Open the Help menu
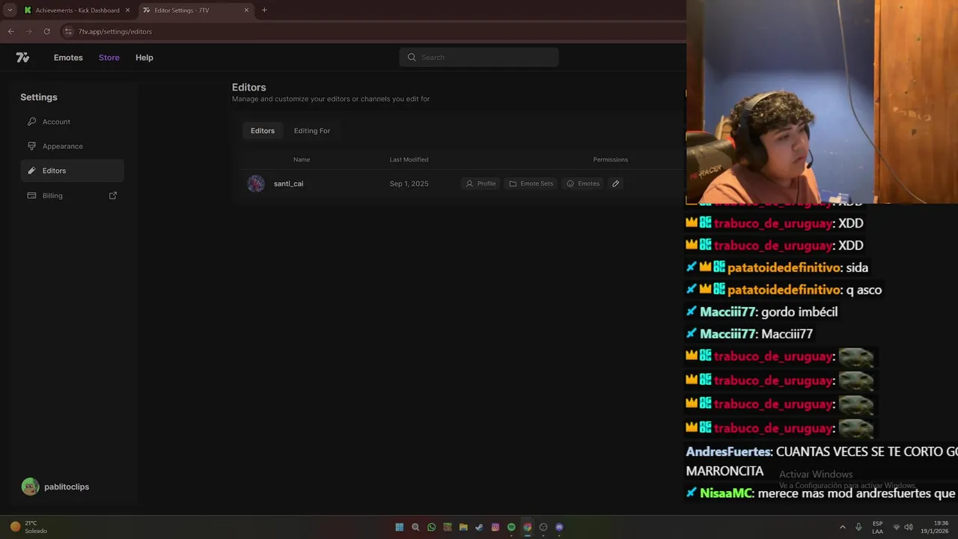The height and width of the screenshot is (539, 958). point(144,58)
